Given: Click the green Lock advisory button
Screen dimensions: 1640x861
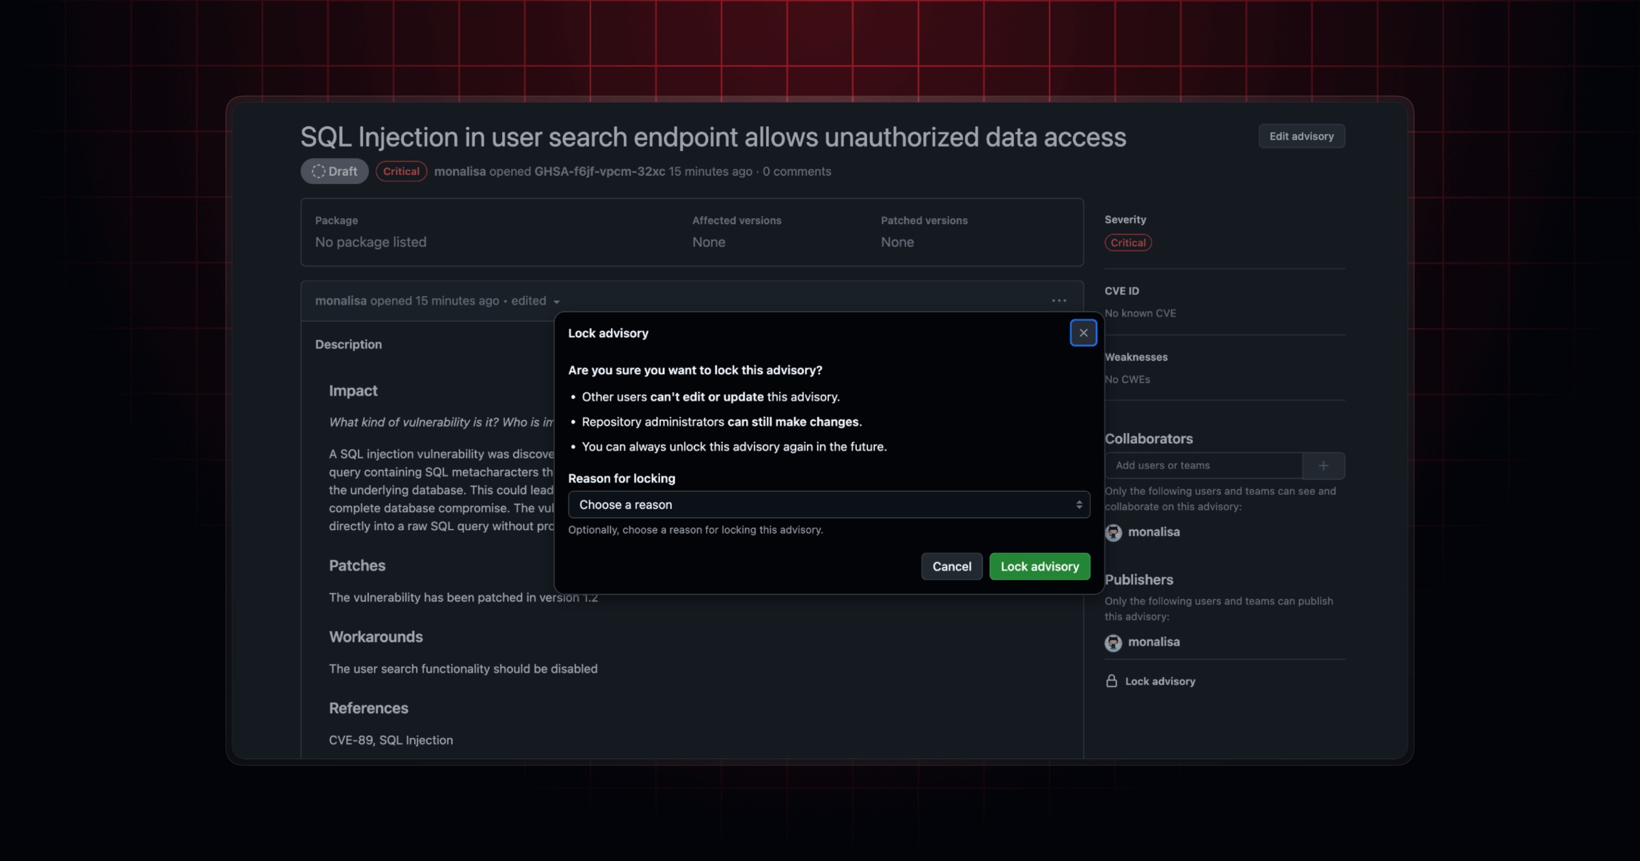Looking at the screenshot, I should click(x=1039, y=566).
